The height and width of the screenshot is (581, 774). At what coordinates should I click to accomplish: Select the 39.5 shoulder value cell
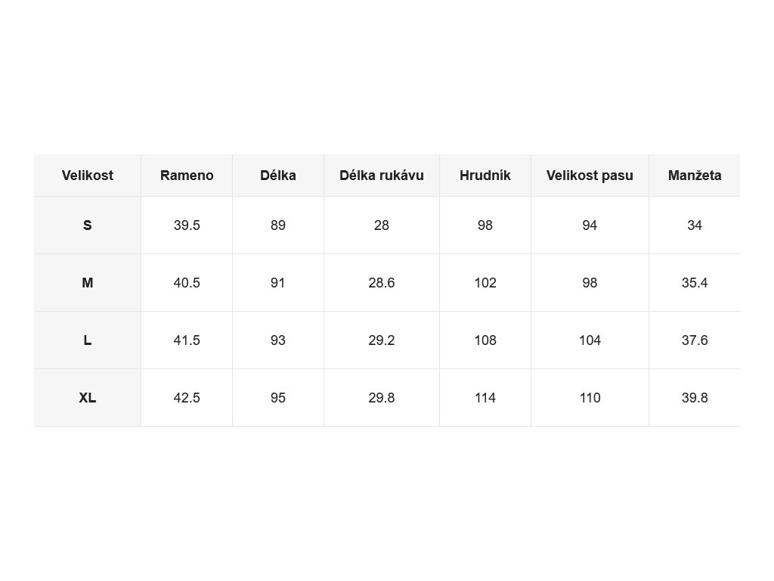point(187,225)
